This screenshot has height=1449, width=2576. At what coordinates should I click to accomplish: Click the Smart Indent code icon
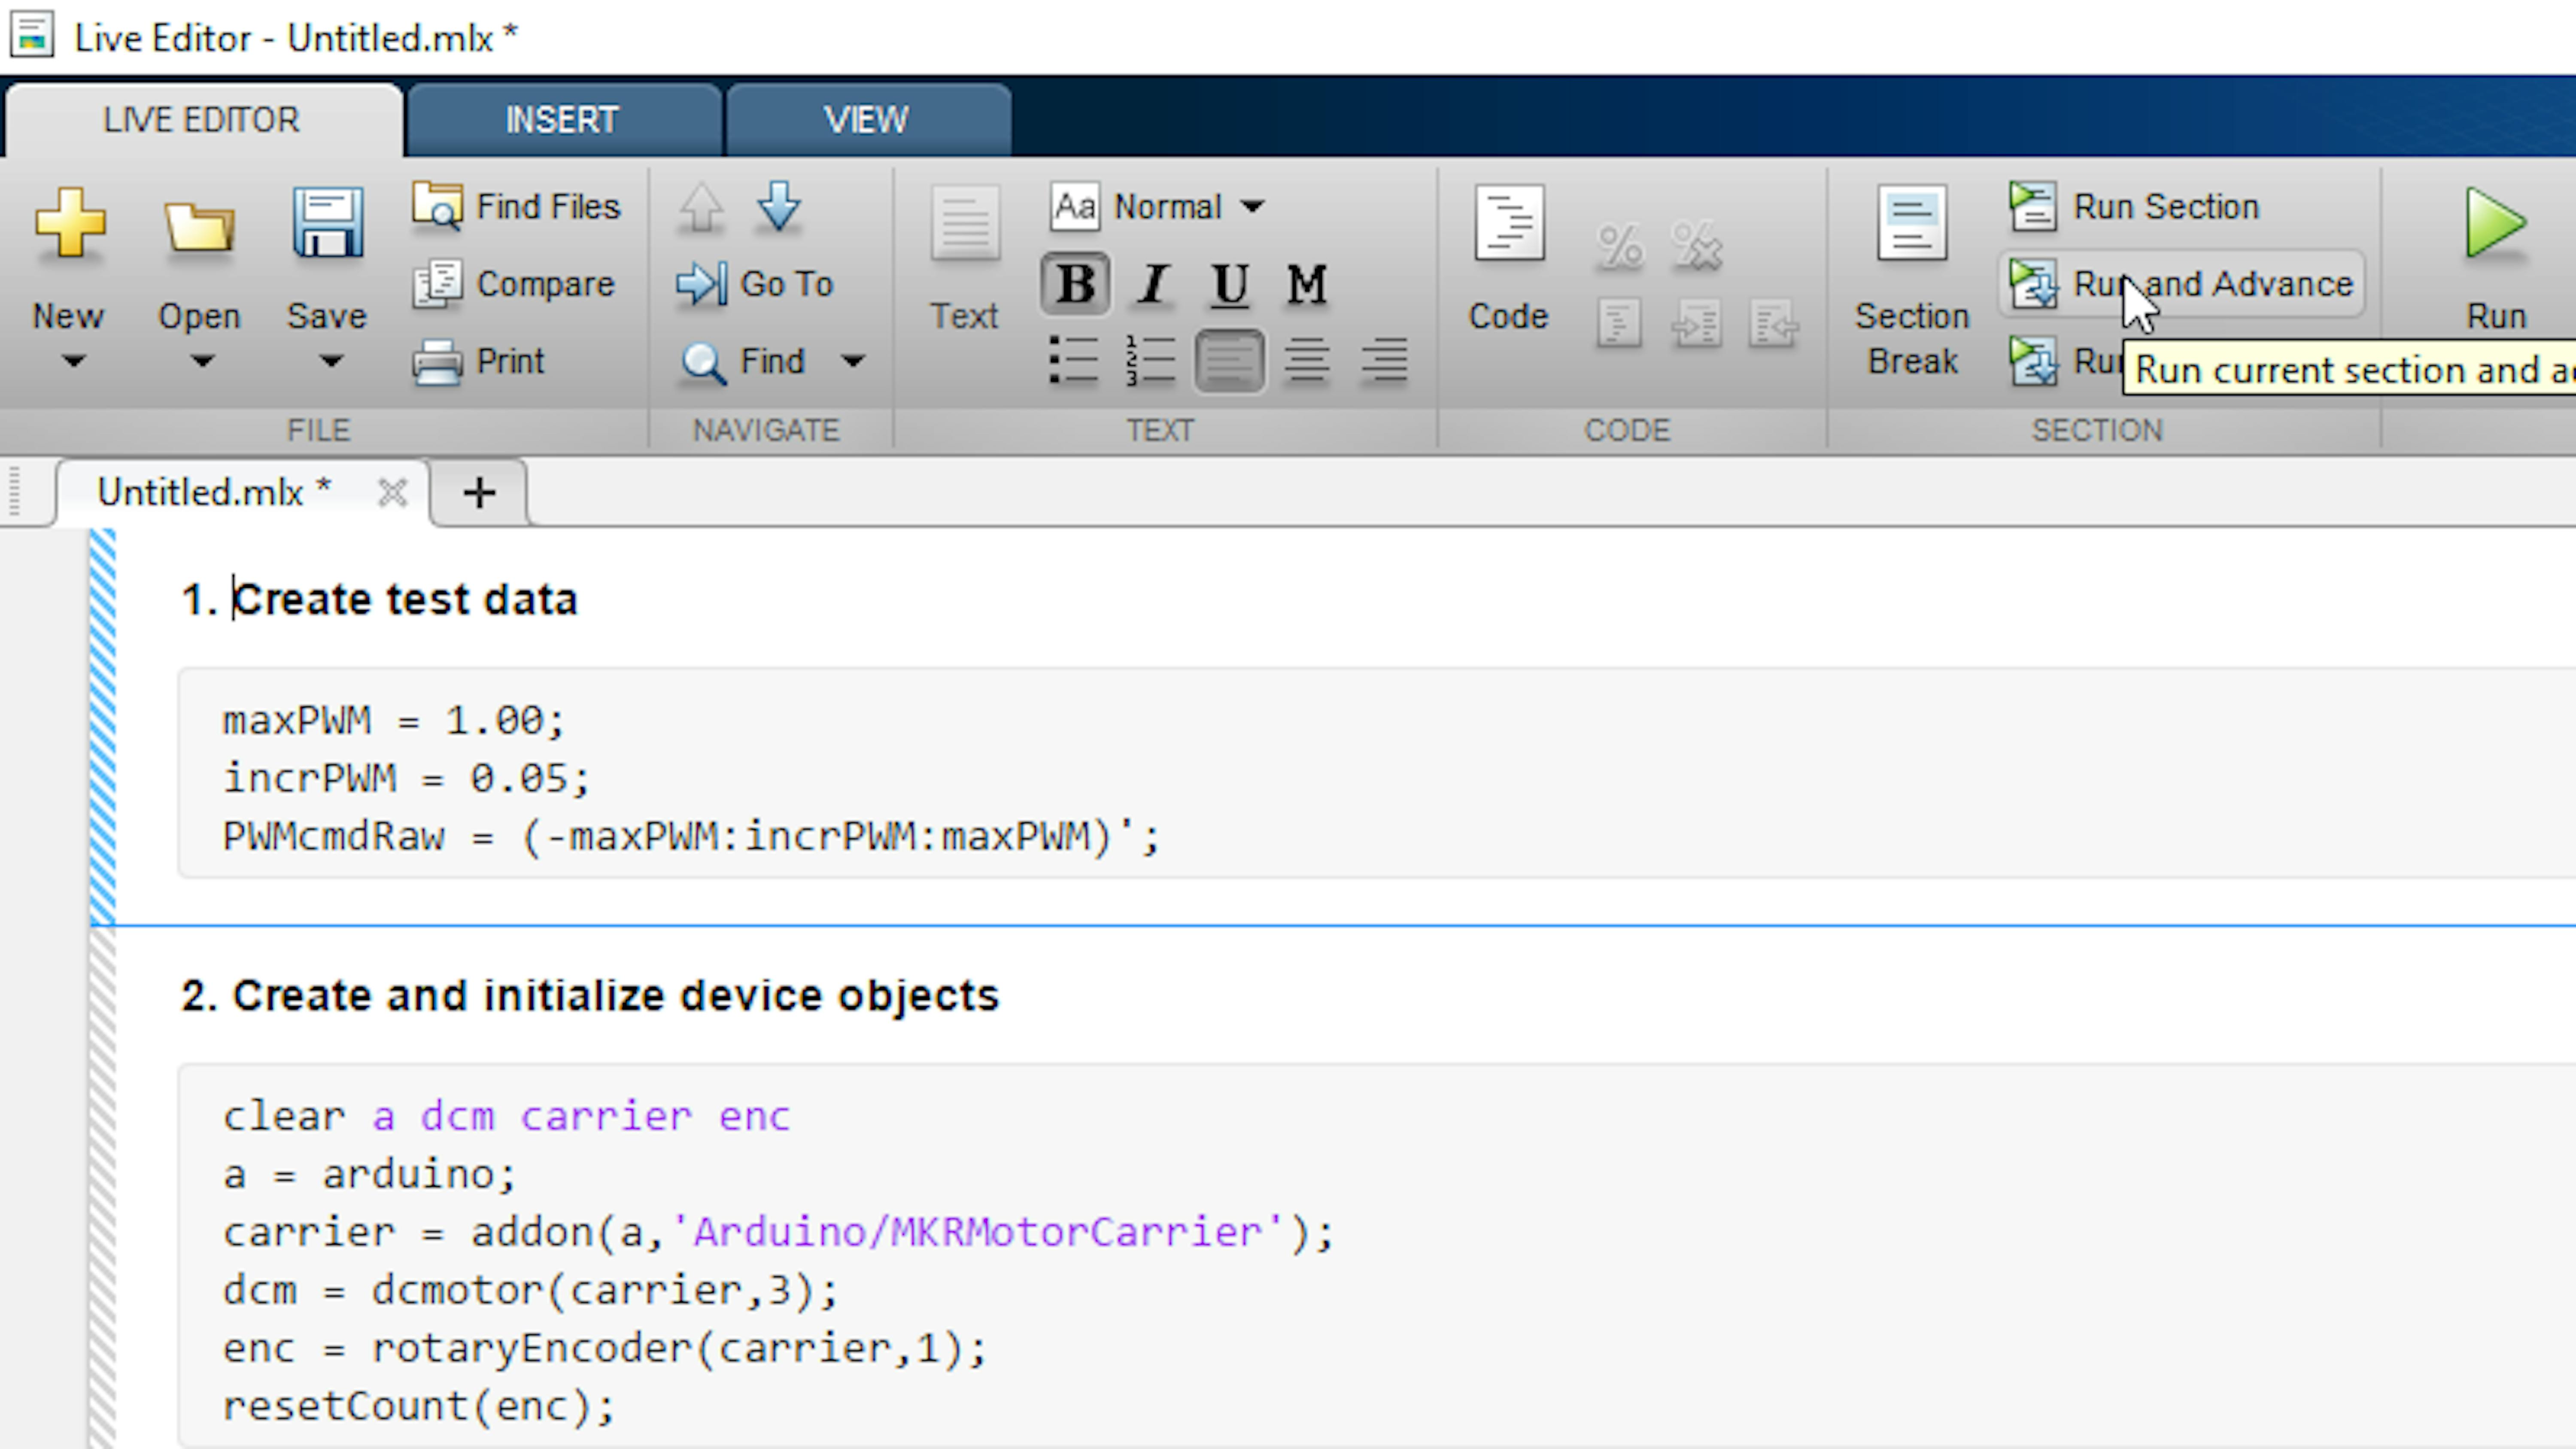[x=1620, y=323]
